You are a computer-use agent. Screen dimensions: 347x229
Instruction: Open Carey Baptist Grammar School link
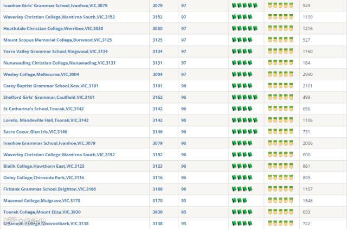[50, 86]
